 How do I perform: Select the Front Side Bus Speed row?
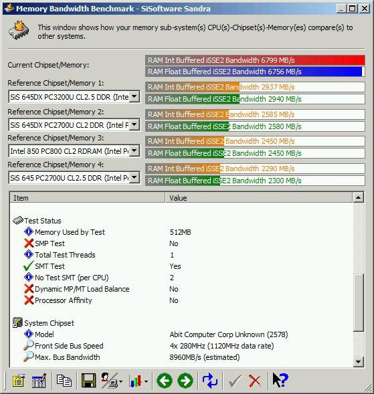(x=181, y=346)
